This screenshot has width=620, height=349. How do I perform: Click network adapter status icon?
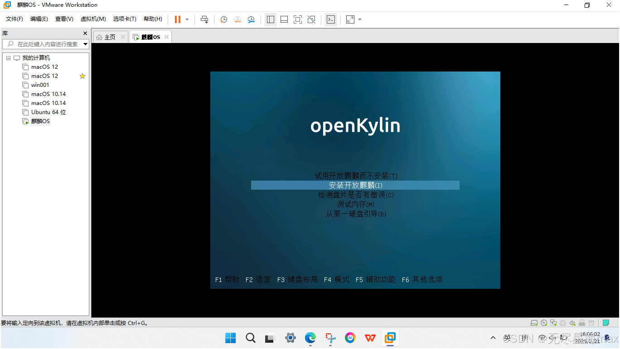553,323
